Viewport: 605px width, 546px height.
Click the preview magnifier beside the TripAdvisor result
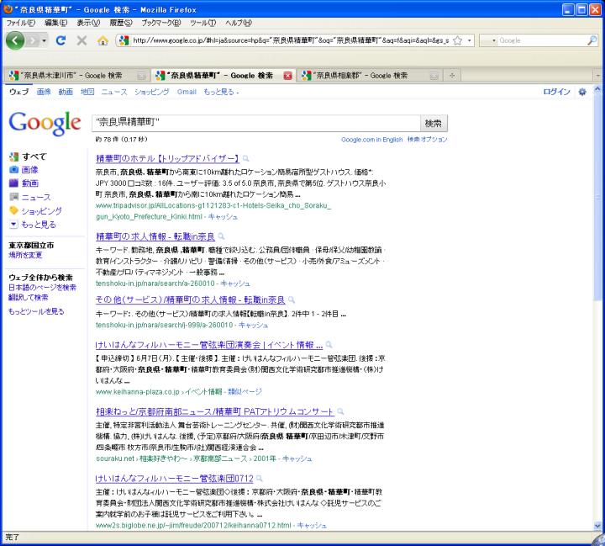point(246,158)
